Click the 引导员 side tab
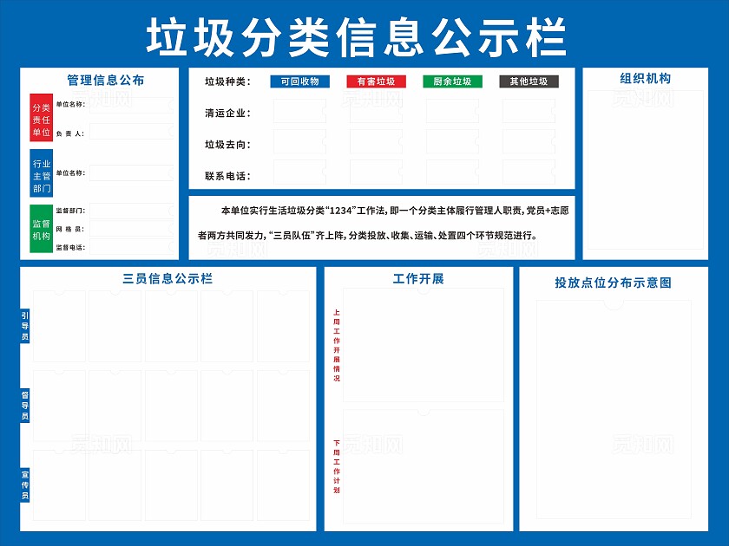 (25, 325)
